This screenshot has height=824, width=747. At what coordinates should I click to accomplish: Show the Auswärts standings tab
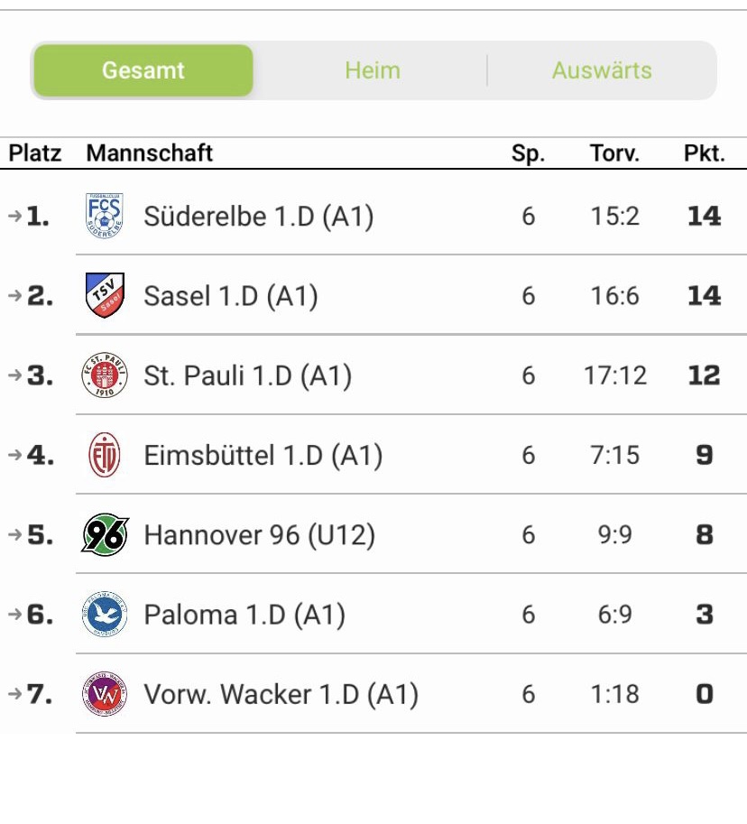click(x=602, y=70)
